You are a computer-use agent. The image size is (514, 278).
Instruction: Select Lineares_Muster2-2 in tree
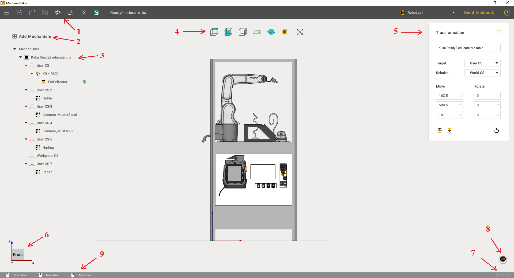coord(58,131)
